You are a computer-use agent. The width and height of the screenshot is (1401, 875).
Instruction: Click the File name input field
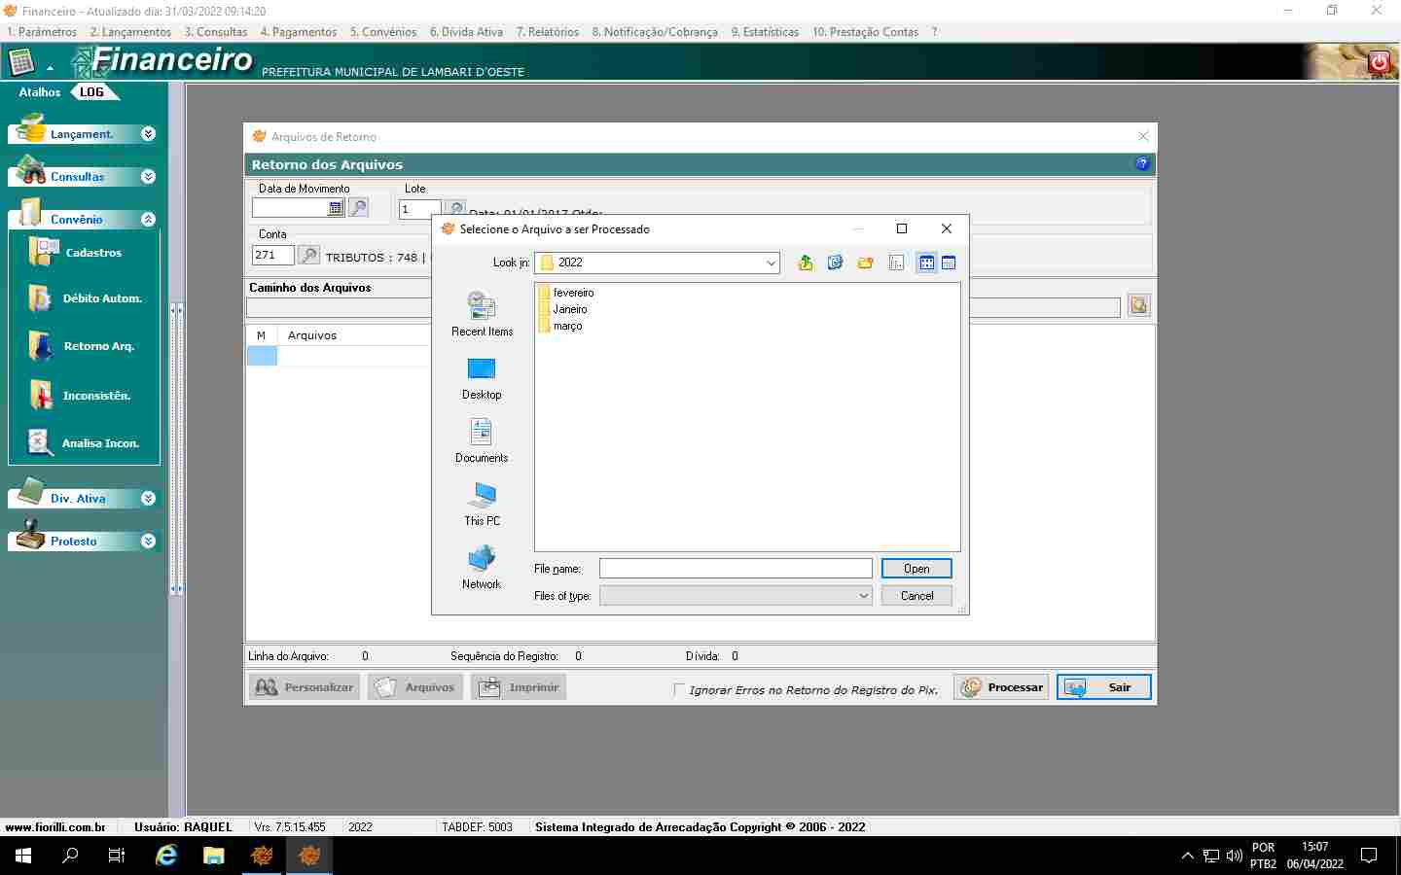[x=735, y=569]
